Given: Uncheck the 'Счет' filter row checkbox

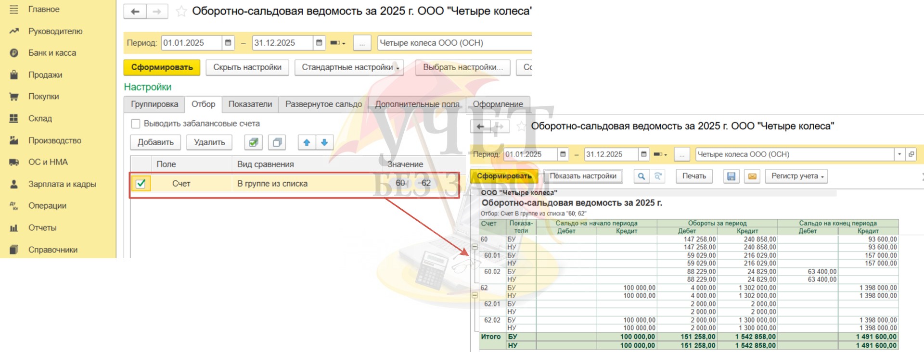Looking at the screenshot, I should pyautogui.click(x=141, y=183).
